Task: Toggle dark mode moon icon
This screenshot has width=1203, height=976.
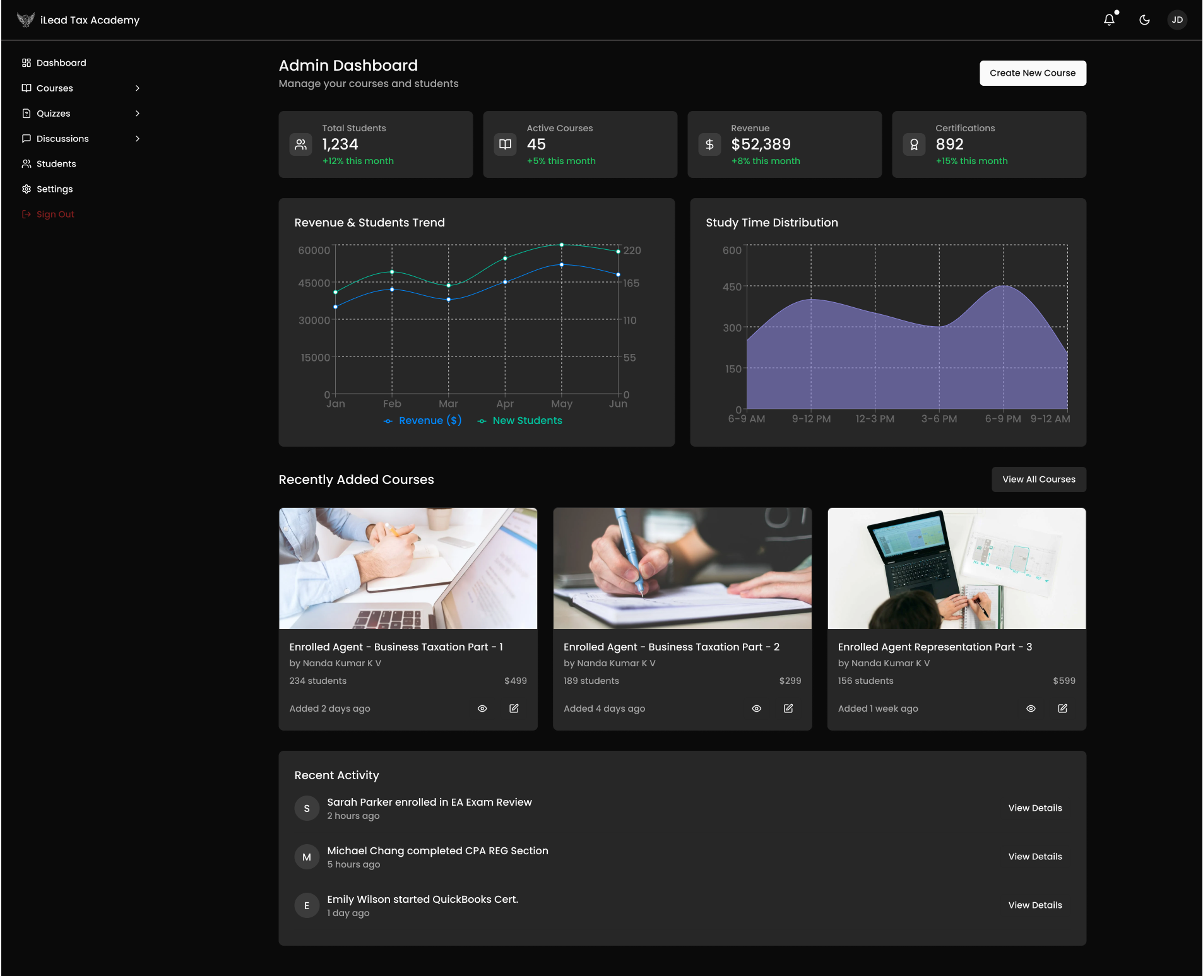Action: [x=1144, y=20]
